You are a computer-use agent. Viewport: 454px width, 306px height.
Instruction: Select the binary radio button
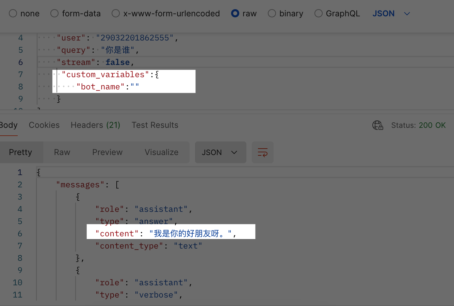point(272,14)
